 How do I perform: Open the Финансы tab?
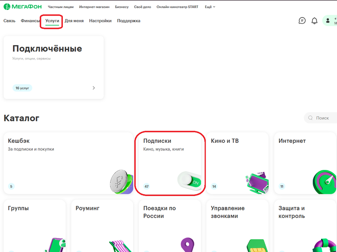point(30,21)
